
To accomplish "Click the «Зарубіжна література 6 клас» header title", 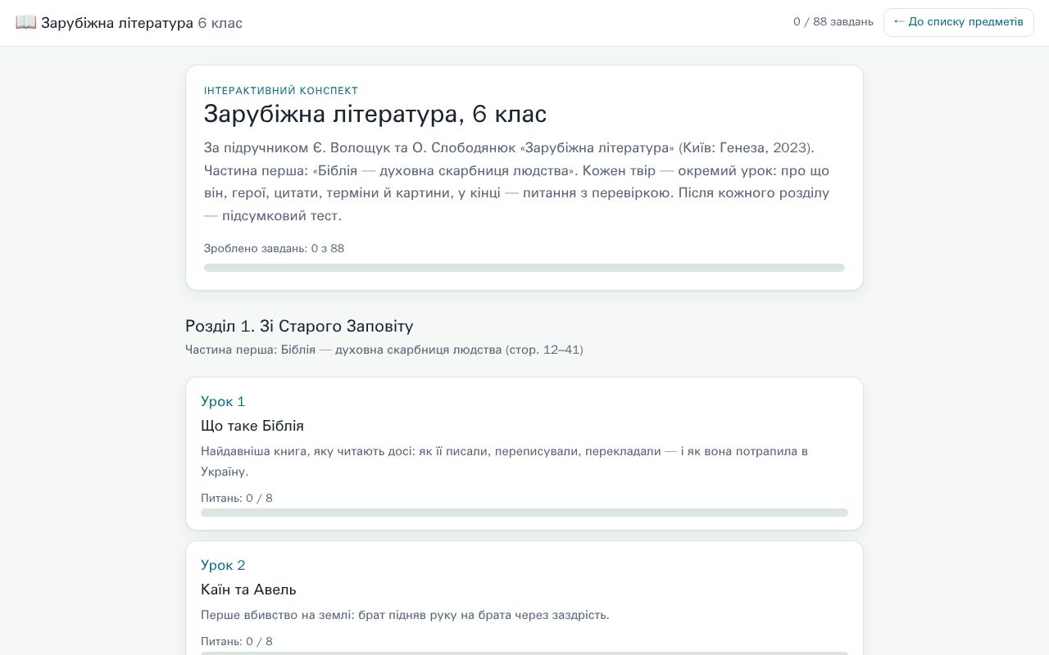I will pos(142,23).
